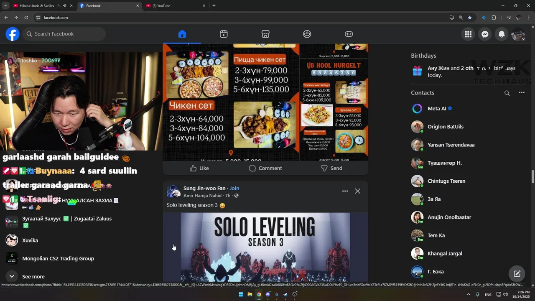Grab the page vertical scrollbar thumb
The width and height of the screenshot is (535, 301).
[532, 176]
